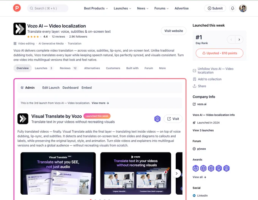Click the Visual Translate by Vozo logo

coord(23,119)
